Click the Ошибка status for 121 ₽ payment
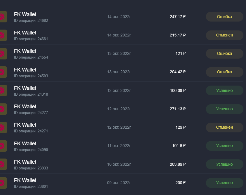Image resolution: width=246 pixels, height=195 pixels. coord(224,54)
